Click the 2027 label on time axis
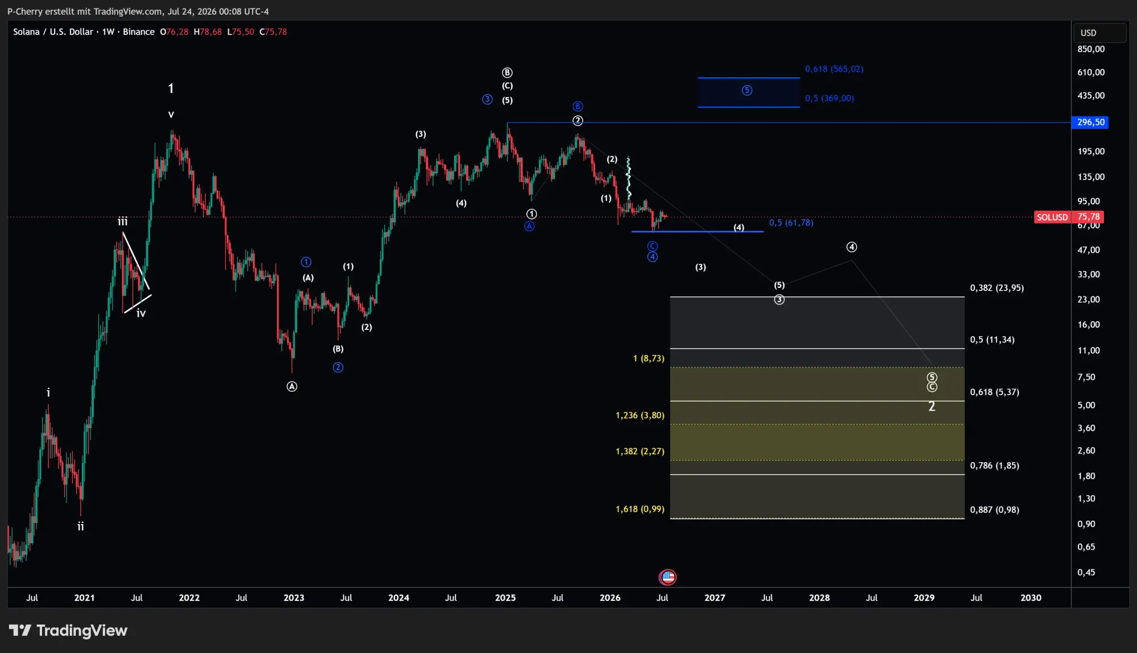 [x=715, y=598]
